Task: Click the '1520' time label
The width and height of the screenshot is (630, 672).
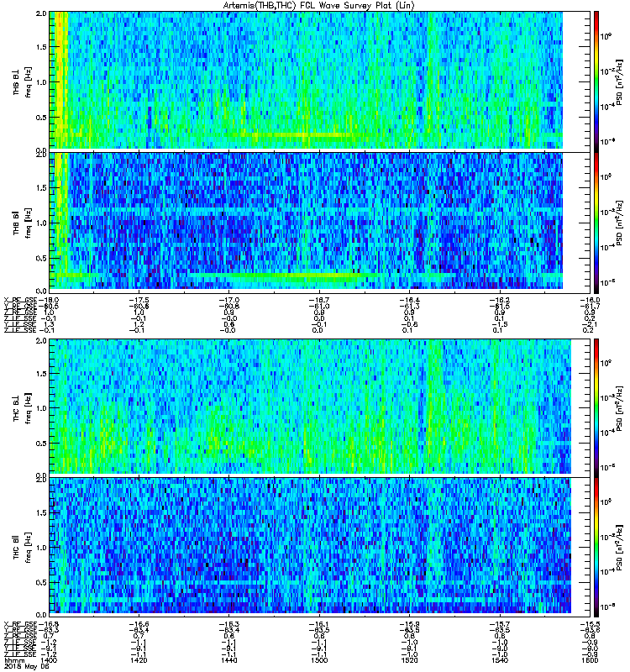Action: coord(409,660)
